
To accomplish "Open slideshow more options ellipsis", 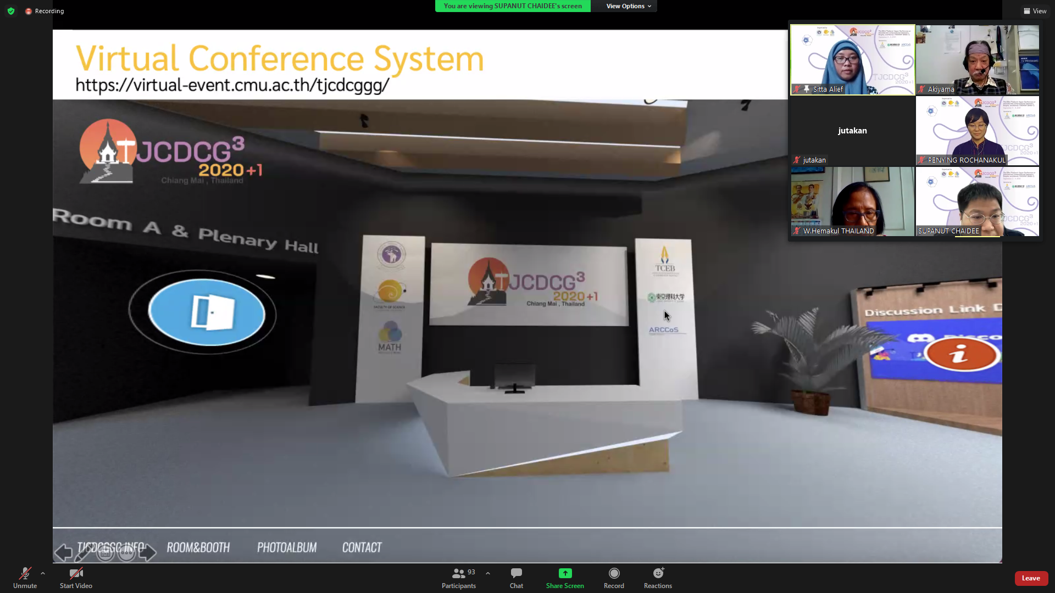I will coord(126,553).
